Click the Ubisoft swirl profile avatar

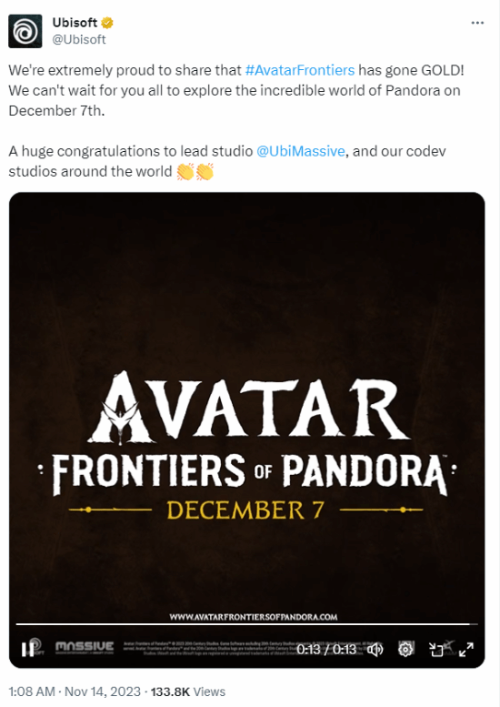pos(25,31)
